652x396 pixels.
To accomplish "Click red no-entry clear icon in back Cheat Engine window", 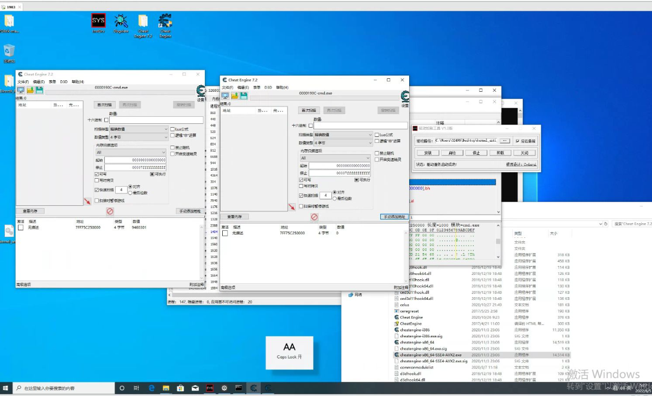I will coord(110,211).
